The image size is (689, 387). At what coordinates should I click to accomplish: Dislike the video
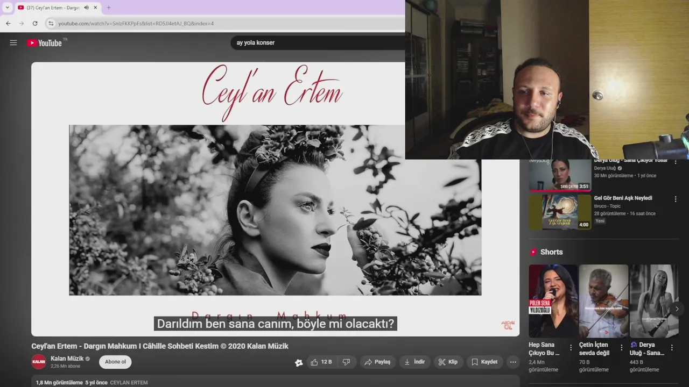click(346, 362)
